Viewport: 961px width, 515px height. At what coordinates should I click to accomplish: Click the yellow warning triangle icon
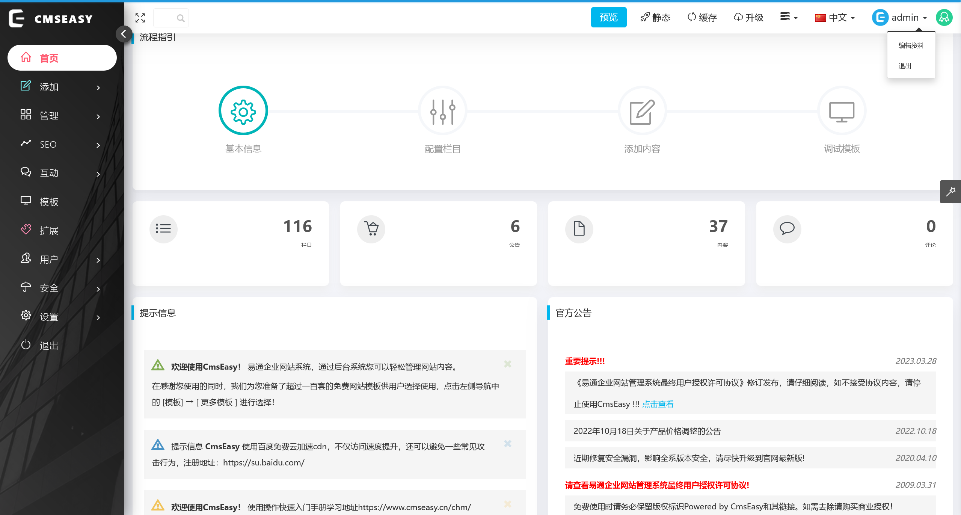tap(158, 505)
